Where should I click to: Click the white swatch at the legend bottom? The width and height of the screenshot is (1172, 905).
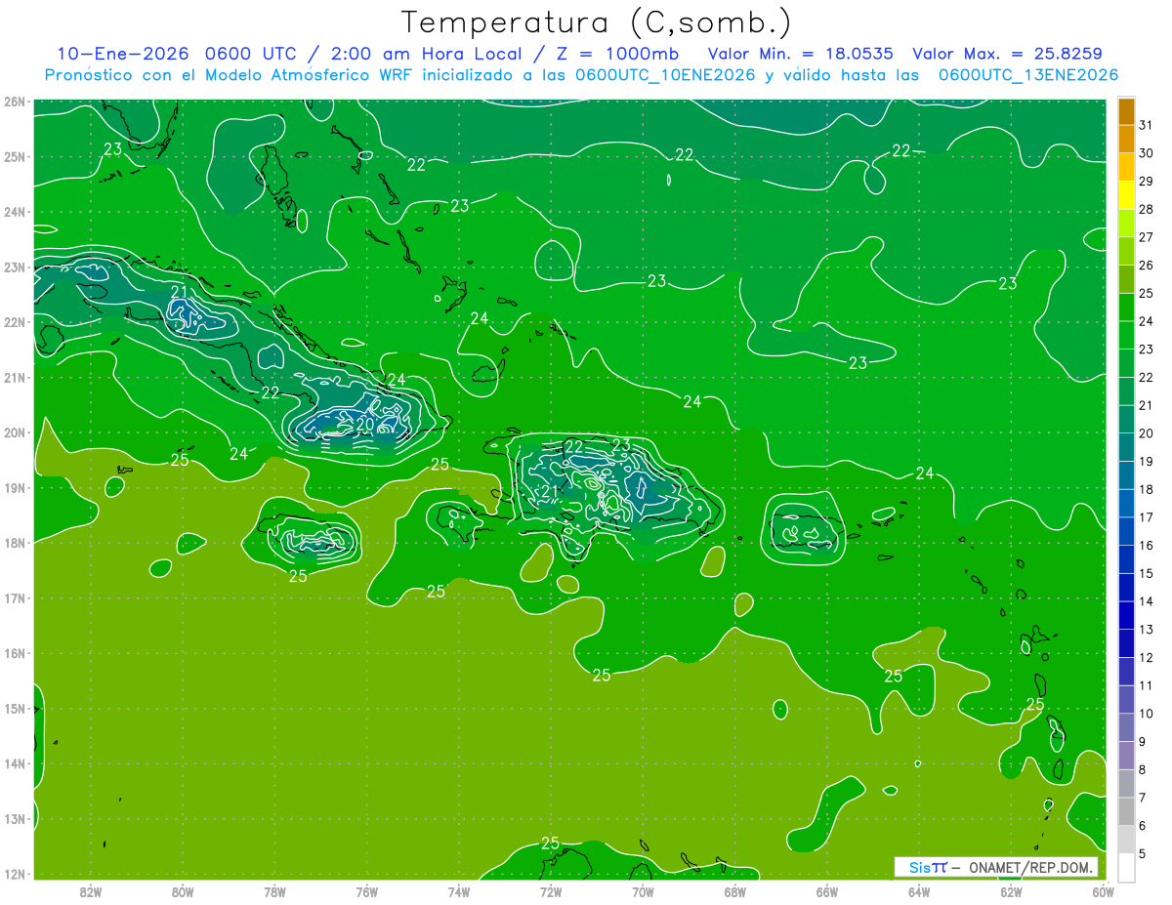click(x=1126, y=868)
